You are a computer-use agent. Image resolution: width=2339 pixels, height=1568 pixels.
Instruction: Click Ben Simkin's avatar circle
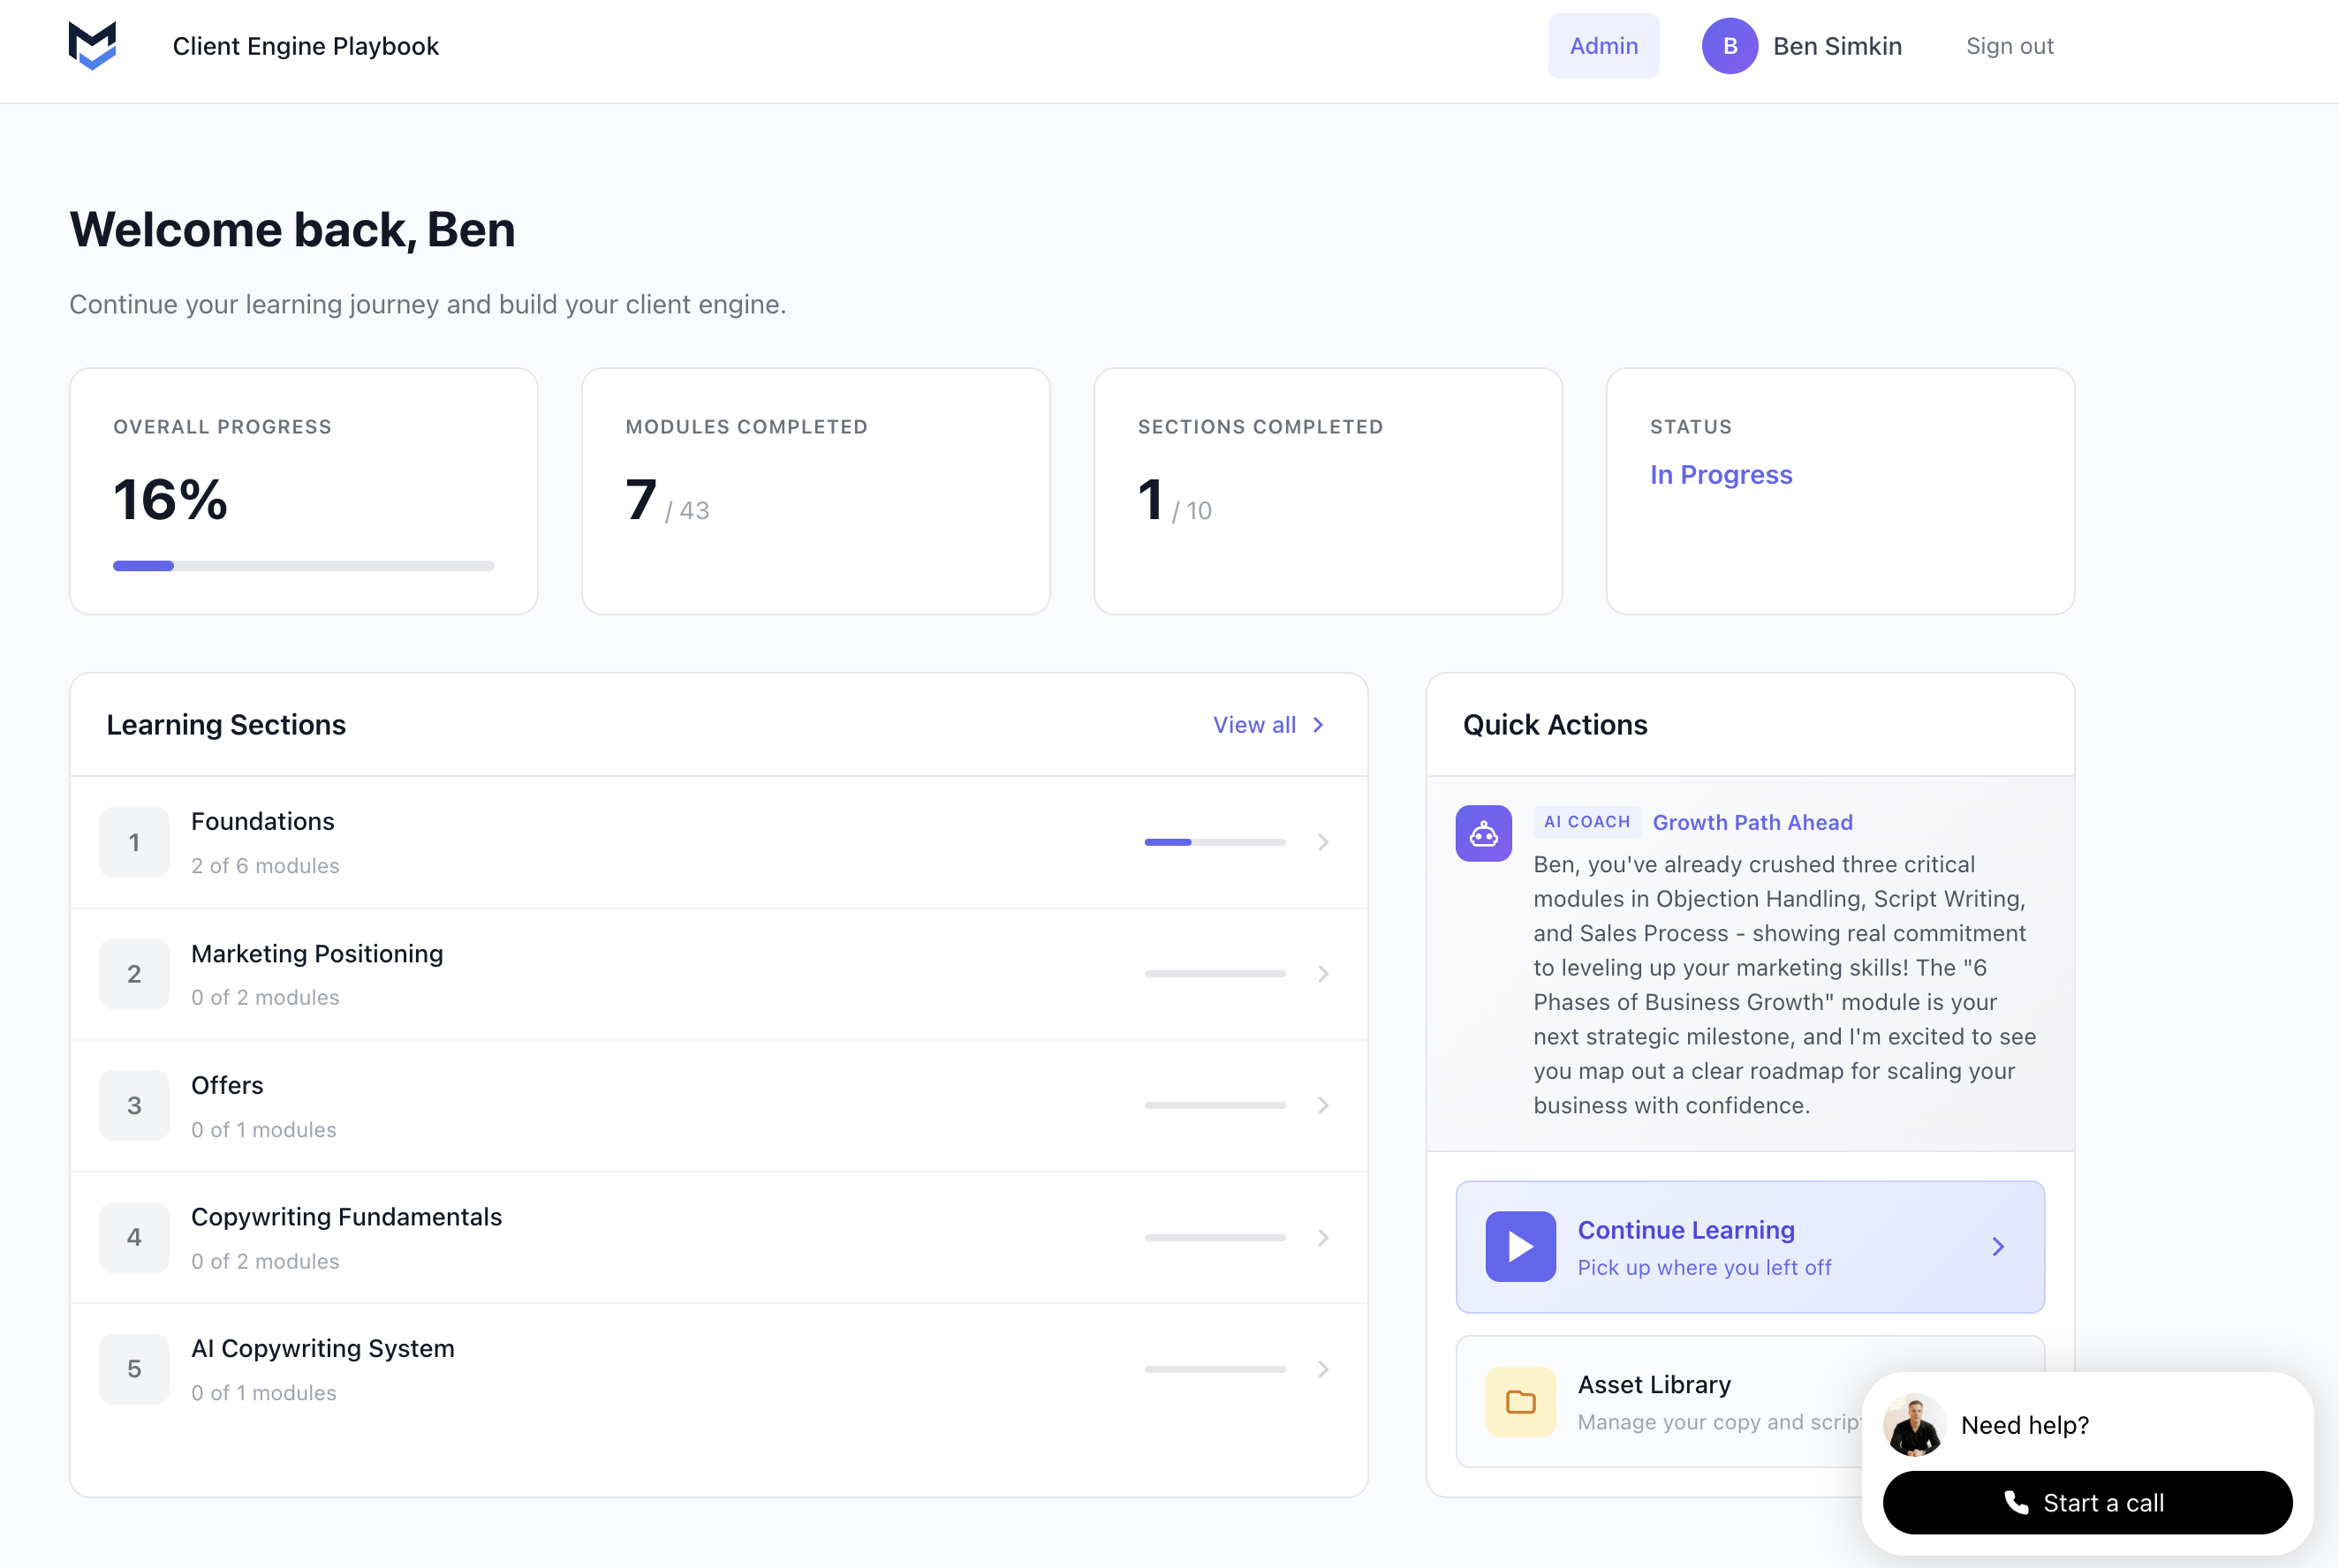tap(1730, 45)
